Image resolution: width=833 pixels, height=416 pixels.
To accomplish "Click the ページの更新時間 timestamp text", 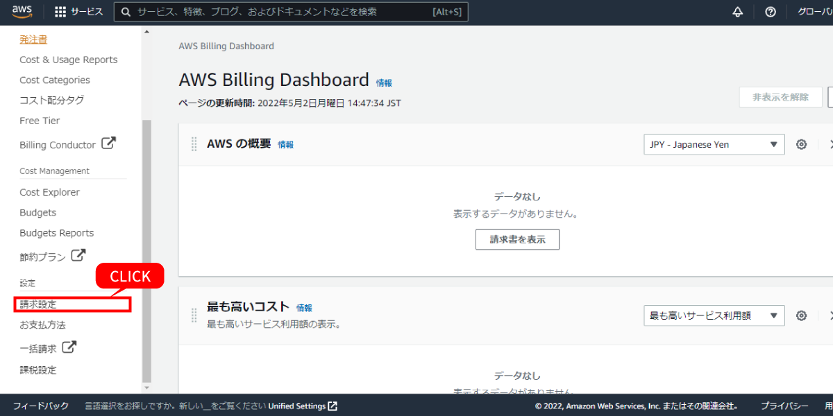I will click(289, 103).
